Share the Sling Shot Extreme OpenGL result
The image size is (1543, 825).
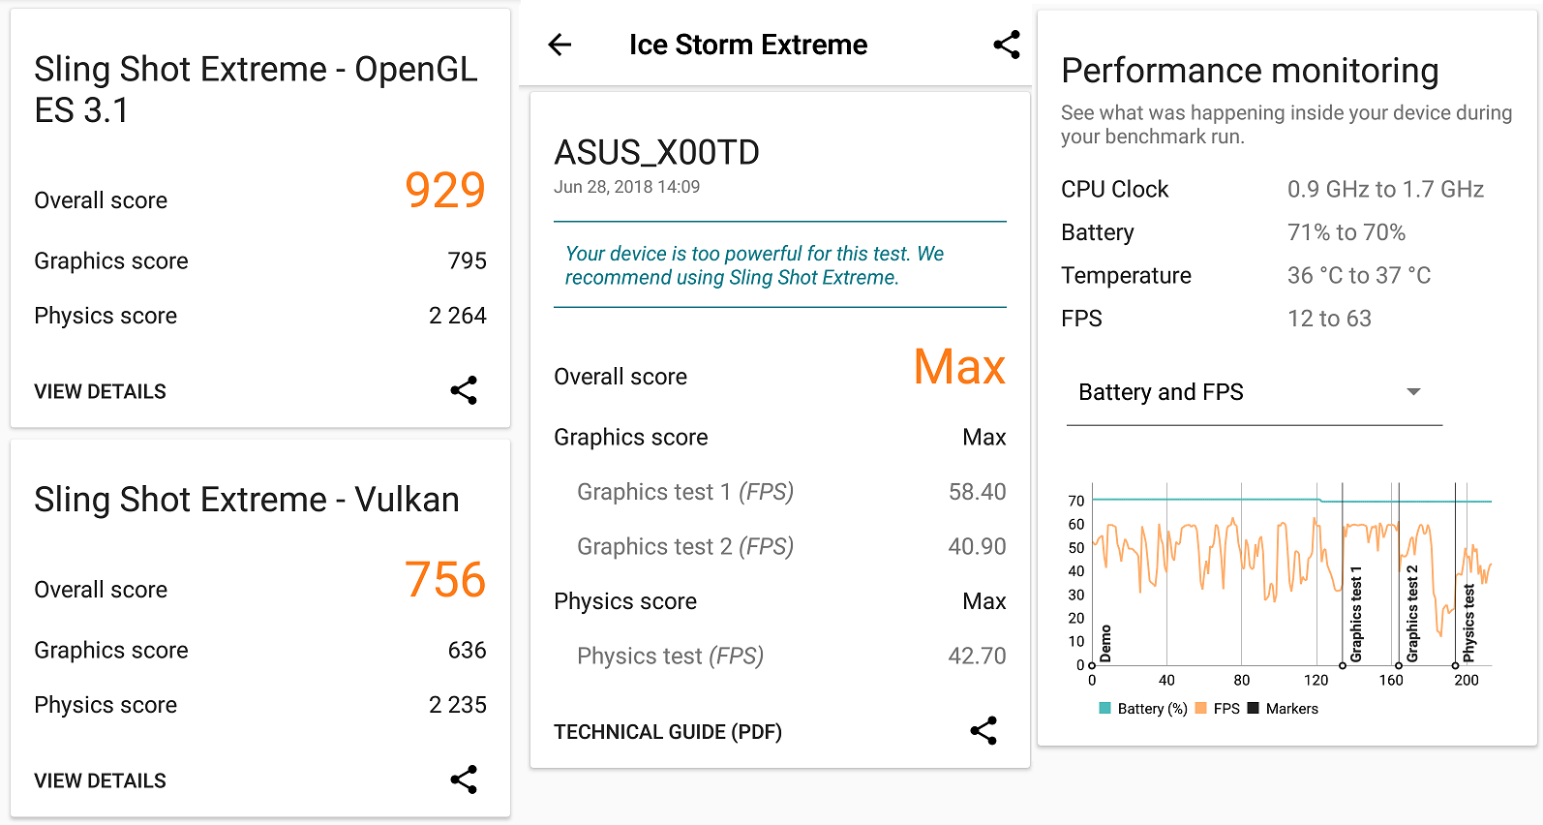[464, 390]
